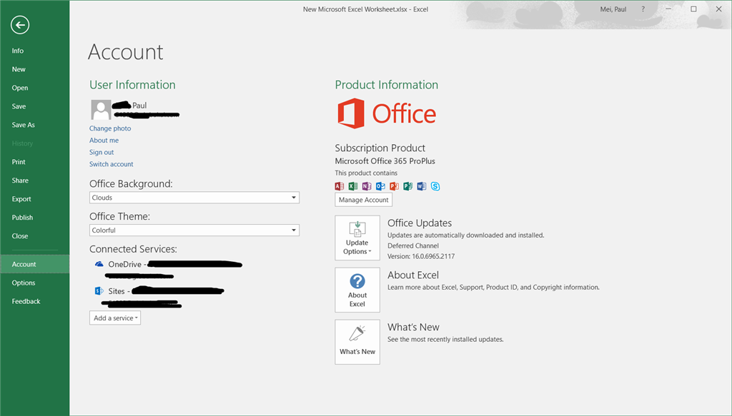Click the PowerPoint product icon
This screenshot has width=732, height=416.
394,186
